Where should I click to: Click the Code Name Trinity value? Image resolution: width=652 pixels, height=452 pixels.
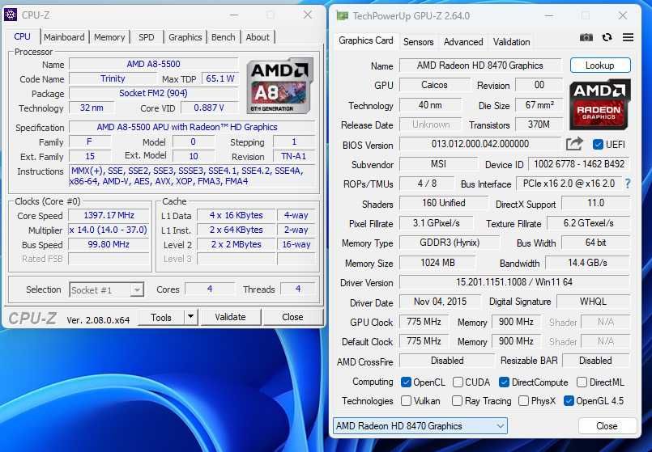113,78
